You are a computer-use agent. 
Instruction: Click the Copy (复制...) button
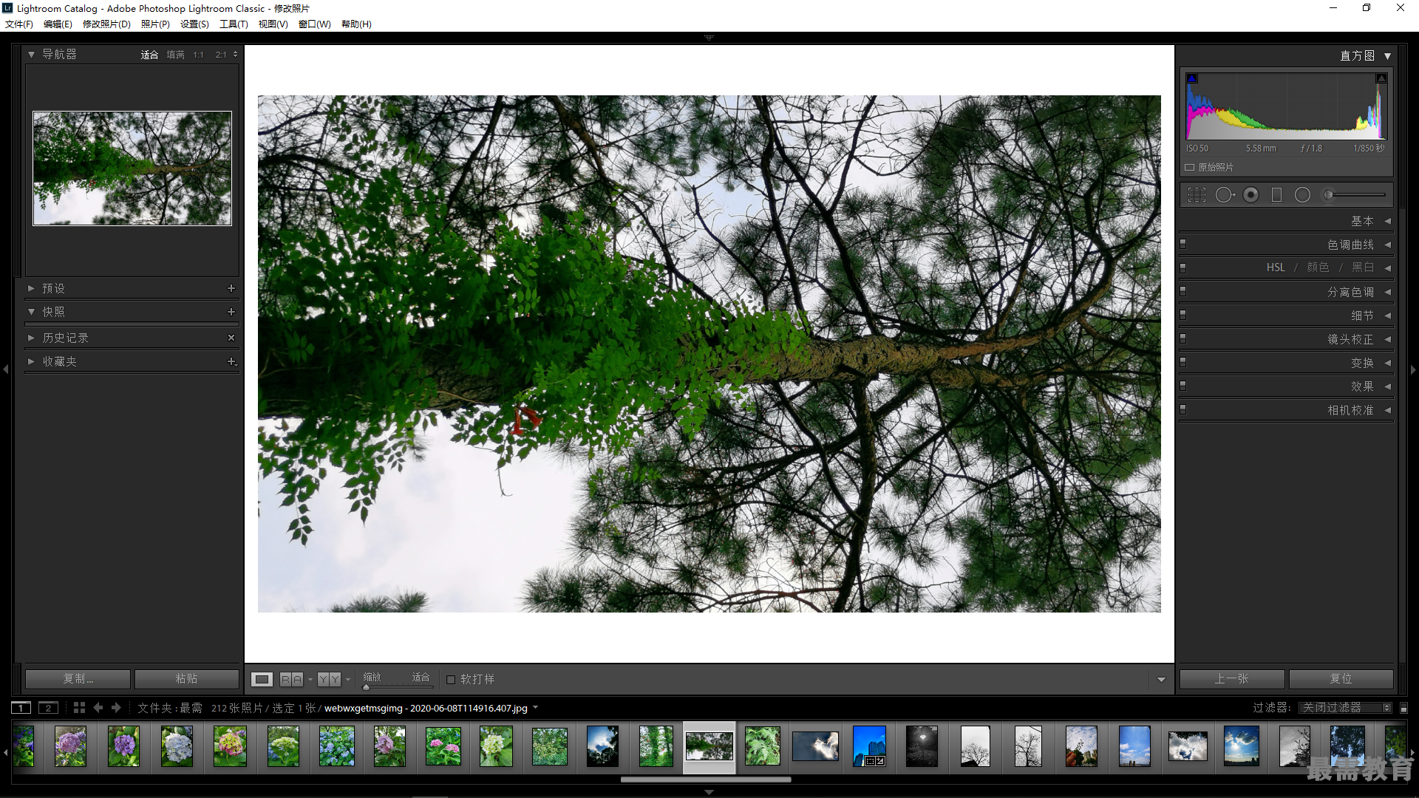pyautogui.click(x=78, y=679)
